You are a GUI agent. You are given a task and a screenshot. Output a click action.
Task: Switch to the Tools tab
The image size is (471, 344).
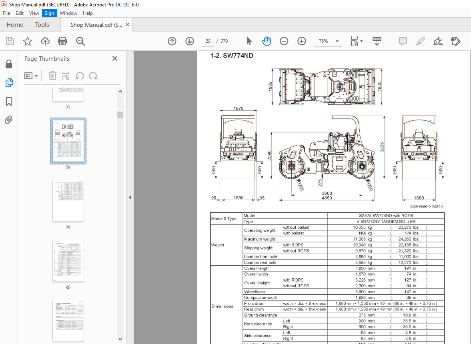[42, 25]
